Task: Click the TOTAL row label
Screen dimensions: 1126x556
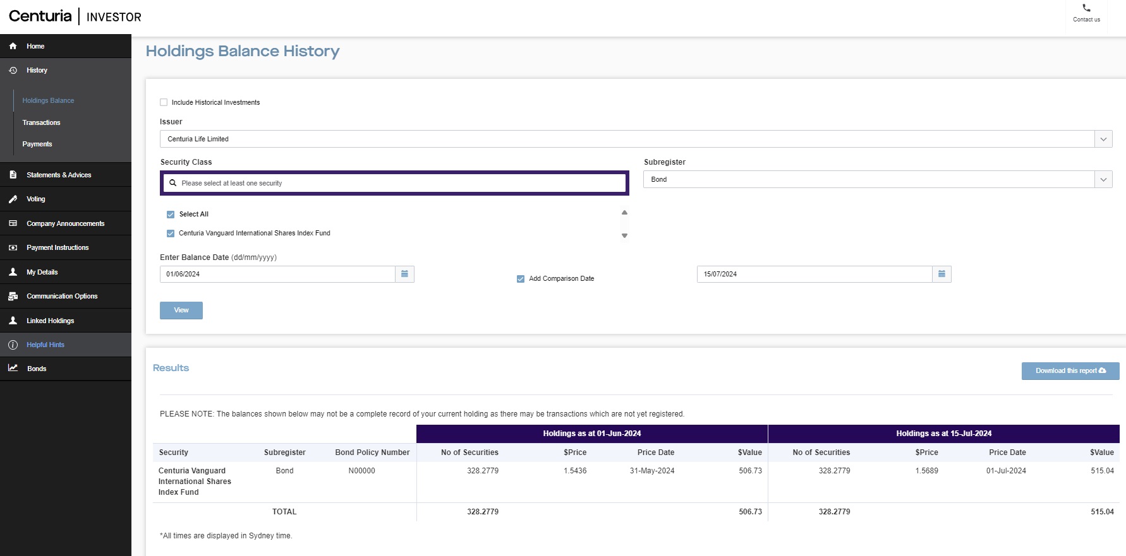Action: pos(284,512)
